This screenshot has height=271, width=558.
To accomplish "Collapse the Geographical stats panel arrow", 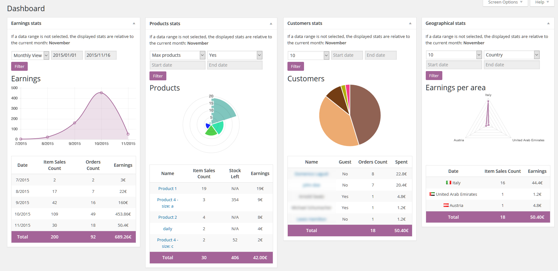I will tap(548, 23).
